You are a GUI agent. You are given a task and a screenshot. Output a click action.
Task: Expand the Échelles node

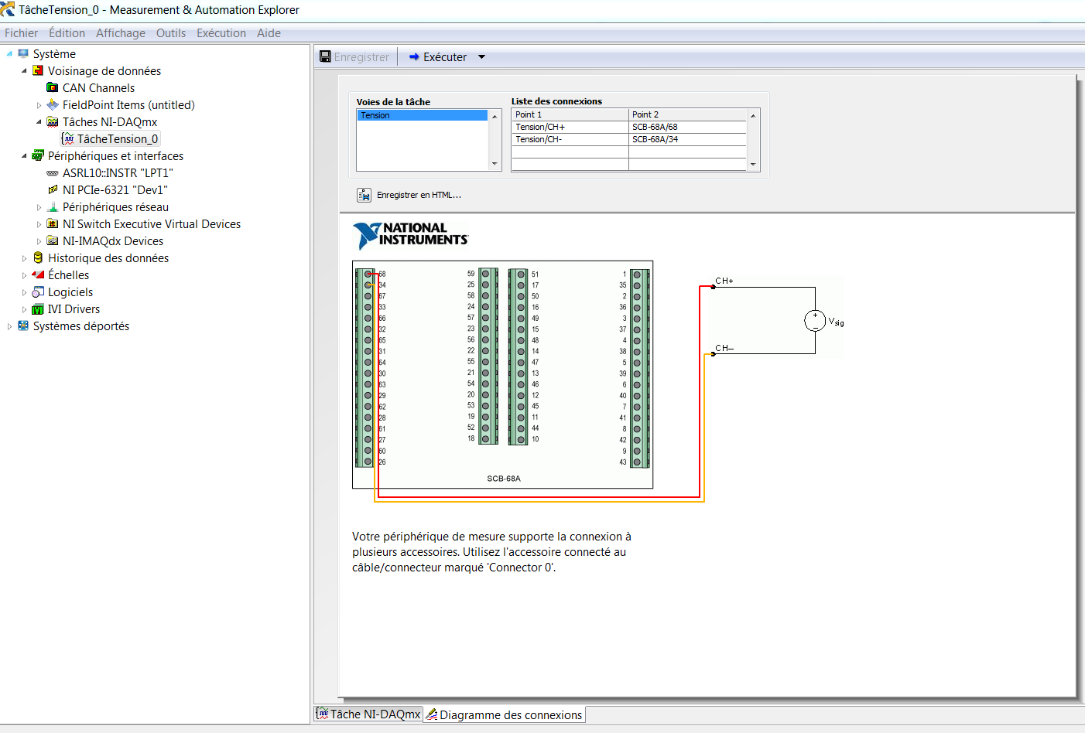[24, 275]
